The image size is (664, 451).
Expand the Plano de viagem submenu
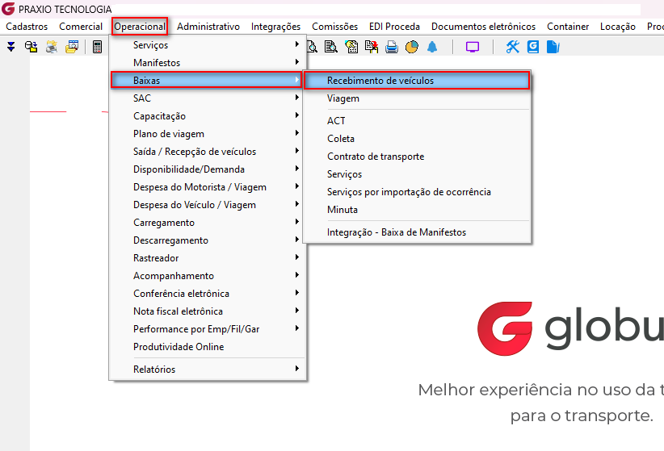(208, 134)
